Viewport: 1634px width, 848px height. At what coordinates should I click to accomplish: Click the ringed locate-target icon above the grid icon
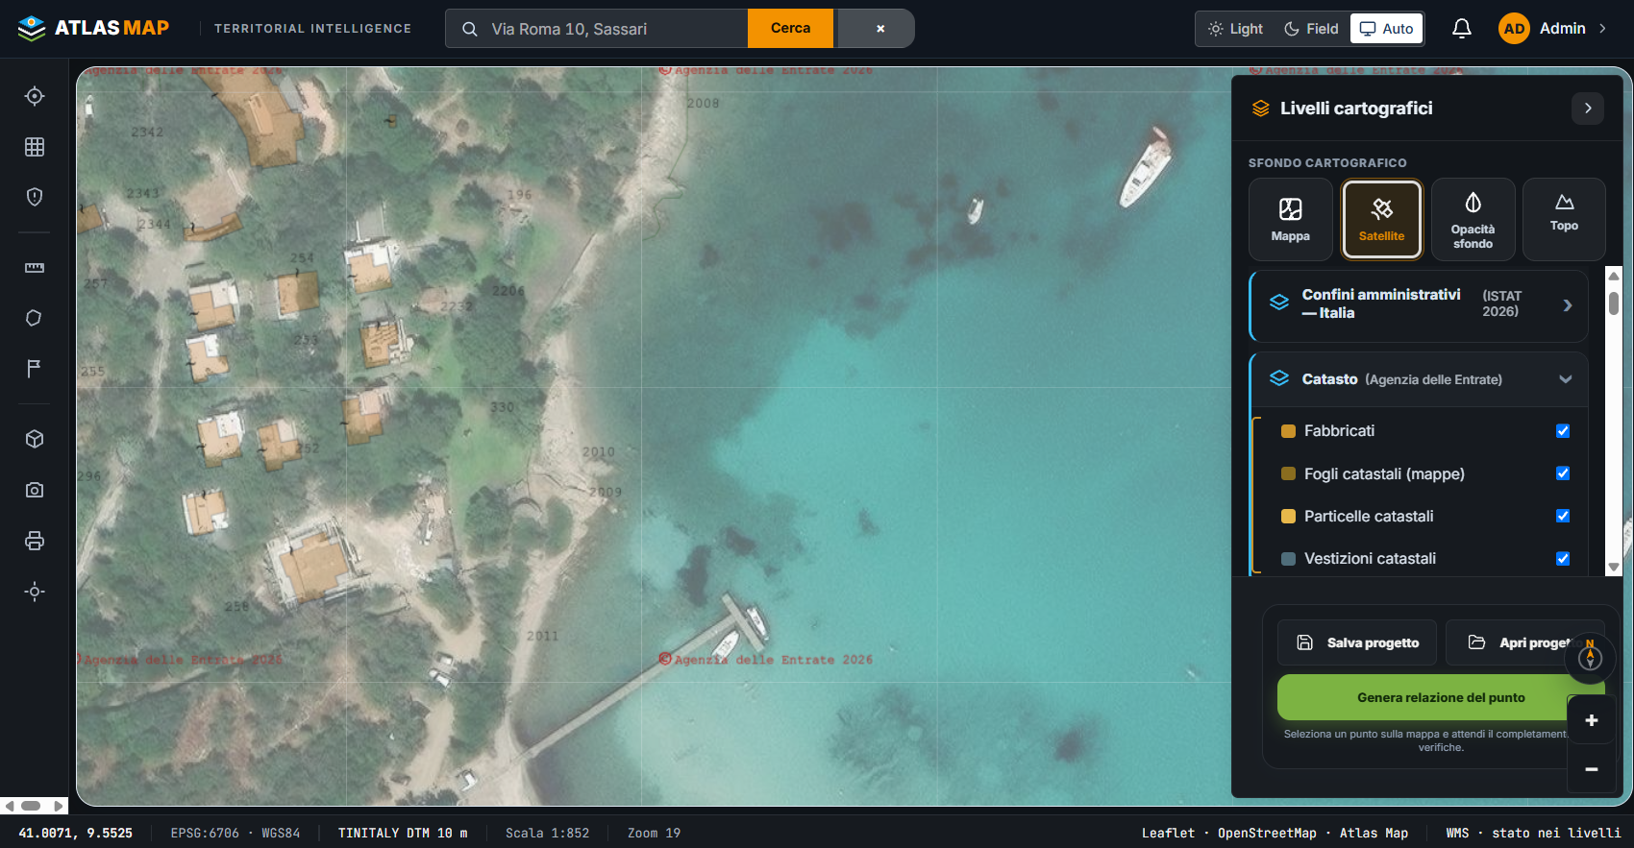35,96
